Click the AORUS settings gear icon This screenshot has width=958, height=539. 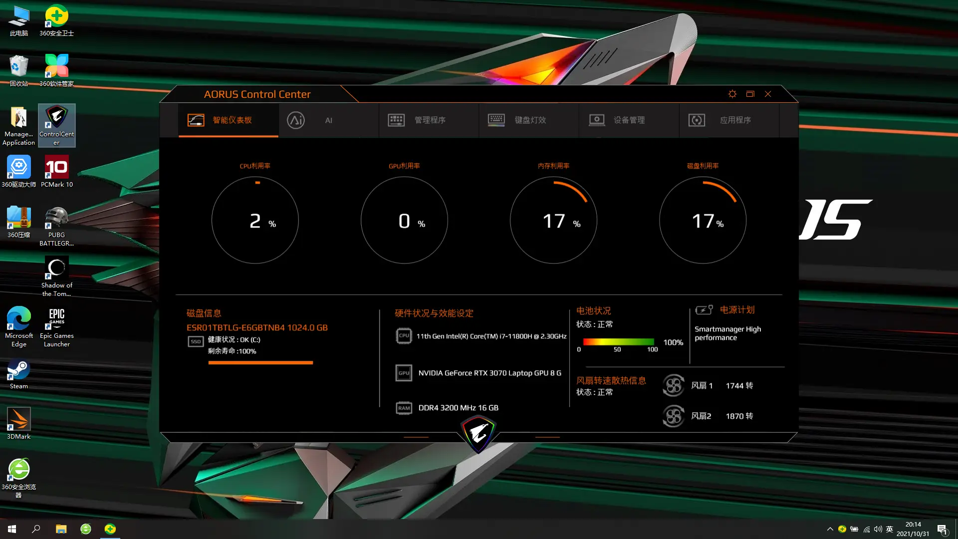tap(732, 93)
